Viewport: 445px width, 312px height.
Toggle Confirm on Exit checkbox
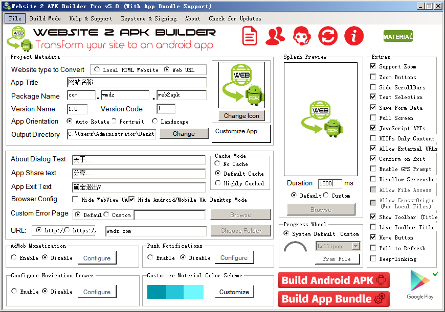click(x=373, y=158)
